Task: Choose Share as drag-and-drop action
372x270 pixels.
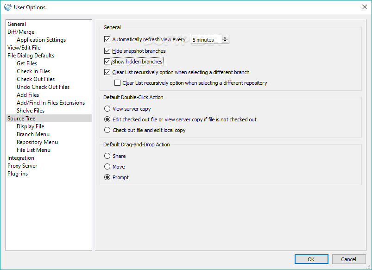Action: [x=107, y=156]
